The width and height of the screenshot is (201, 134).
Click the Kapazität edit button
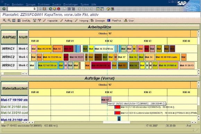51,20
